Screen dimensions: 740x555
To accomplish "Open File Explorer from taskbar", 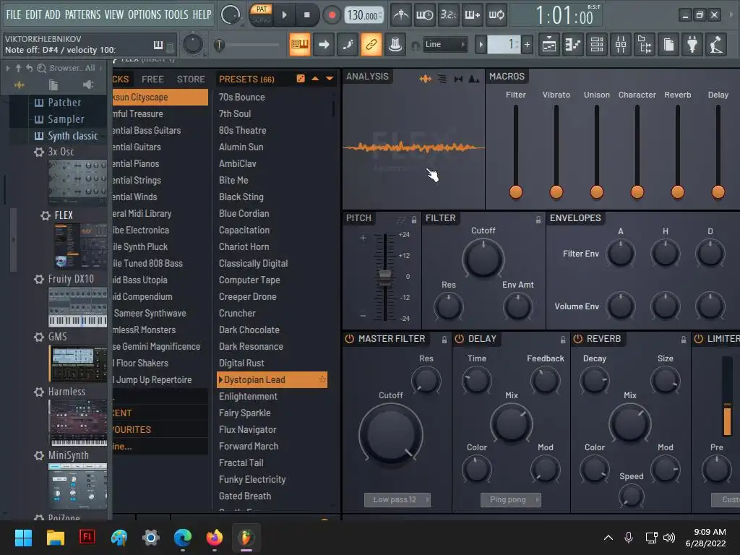I will point(55,538).
